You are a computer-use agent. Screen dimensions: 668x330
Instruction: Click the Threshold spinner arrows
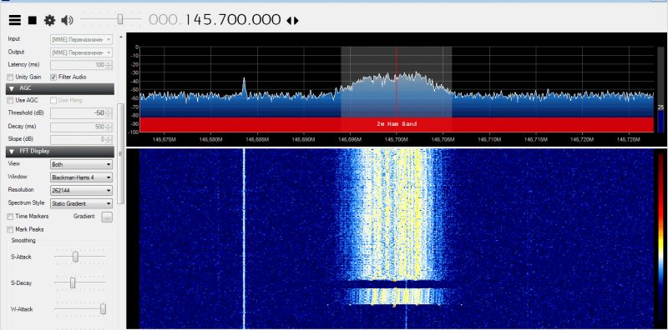coord(109,113)
